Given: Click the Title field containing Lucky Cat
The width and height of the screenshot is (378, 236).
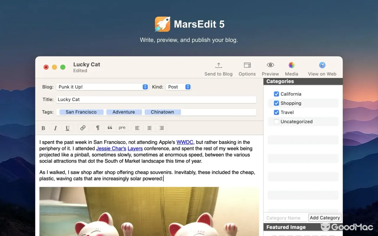Looking at the screenshot, I should pyautogui.click(x=156, y=99).
